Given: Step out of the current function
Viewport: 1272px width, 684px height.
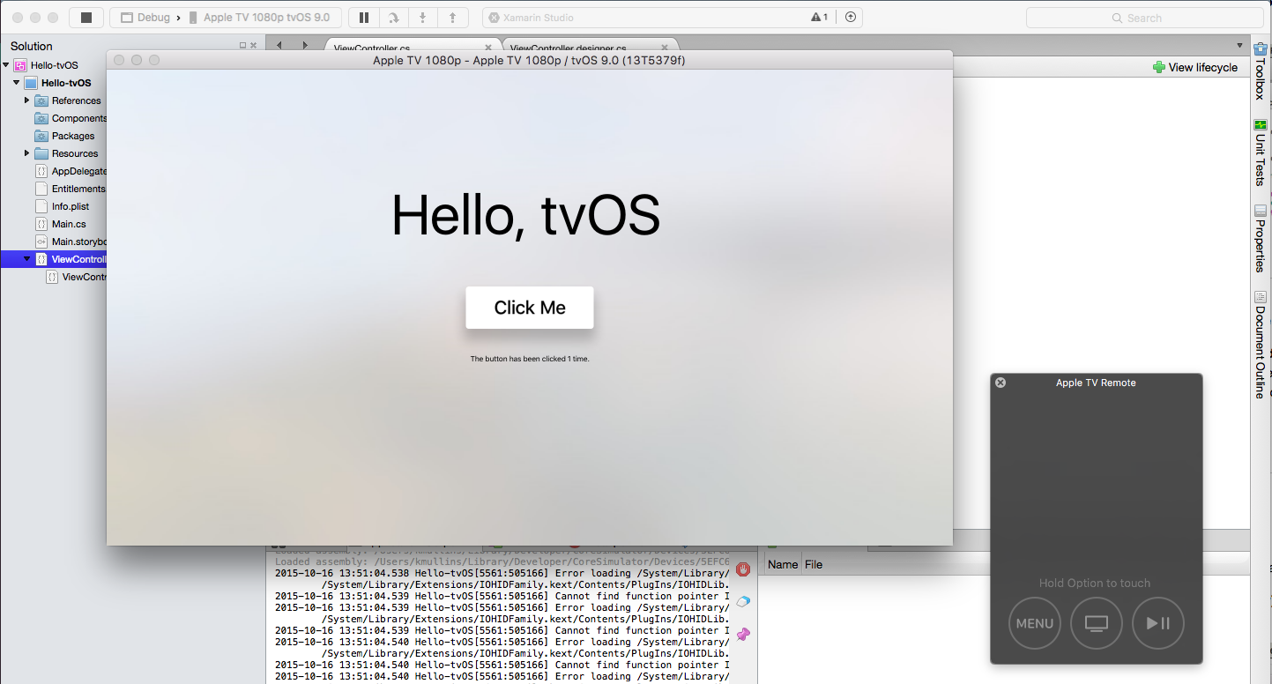Looking at the screenshot, I should 453,18.
